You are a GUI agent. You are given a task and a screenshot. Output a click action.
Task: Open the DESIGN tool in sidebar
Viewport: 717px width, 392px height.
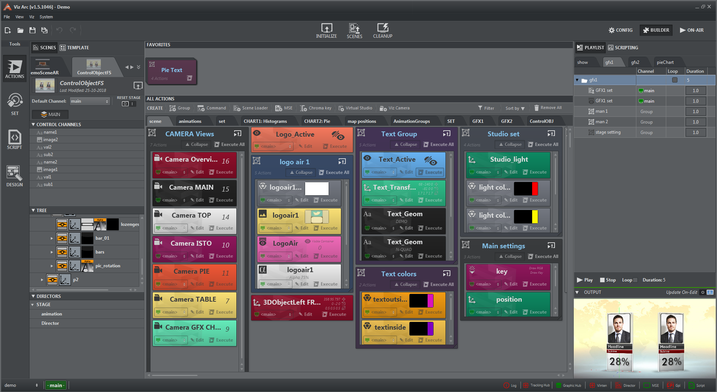tap(15, 176)
